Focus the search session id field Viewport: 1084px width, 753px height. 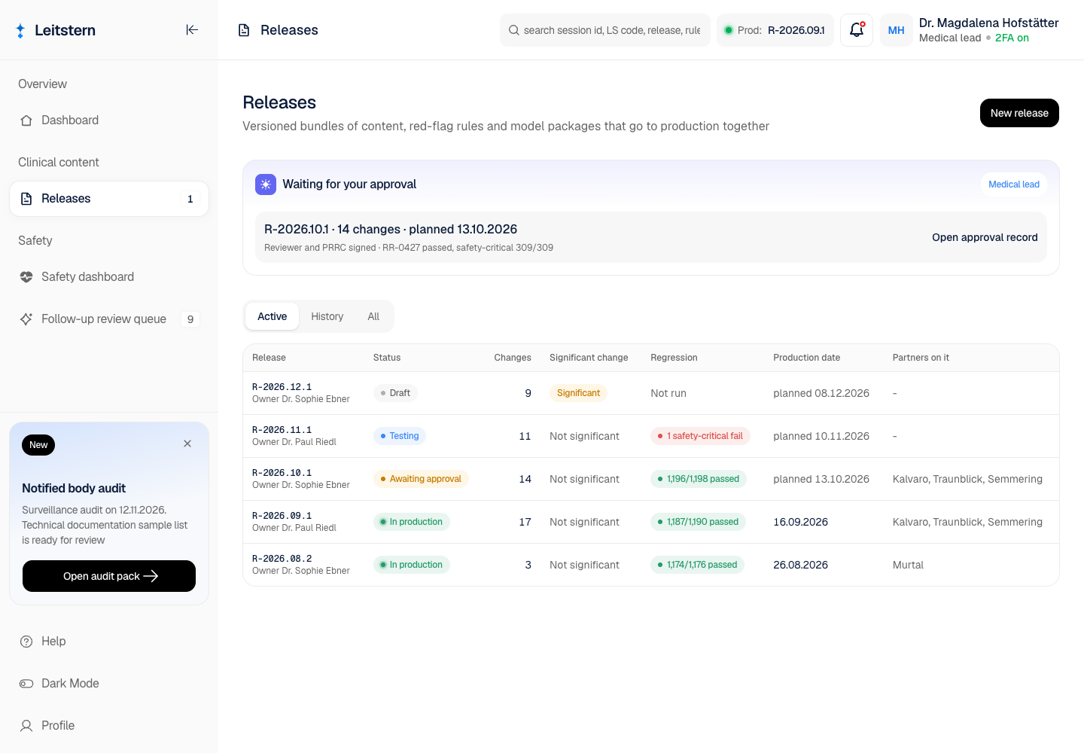[605, 30]
